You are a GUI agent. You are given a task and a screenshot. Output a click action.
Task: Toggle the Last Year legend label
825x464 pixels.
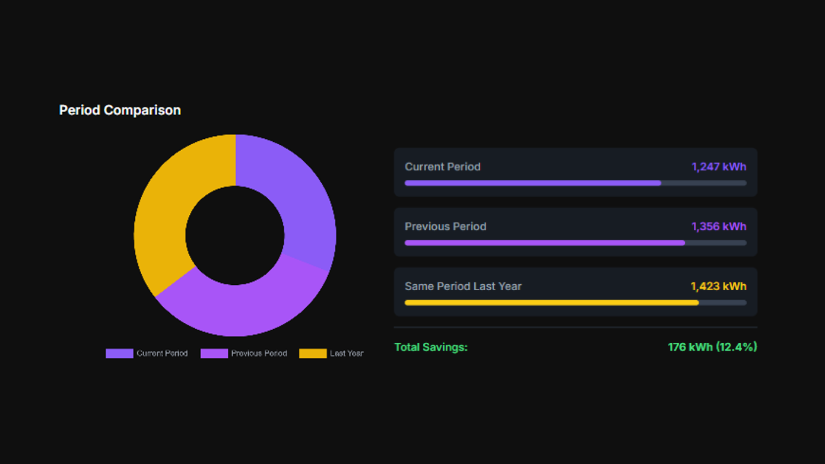(347, 354)
